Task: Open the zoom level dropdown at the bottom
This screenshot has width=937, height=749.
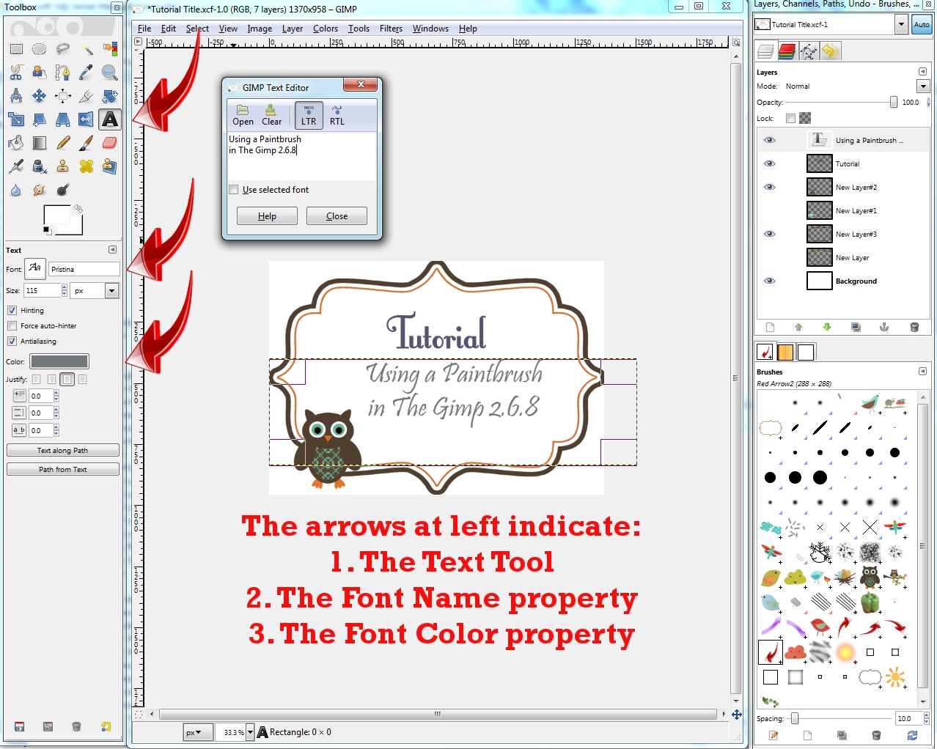Action: pos(250,732)
